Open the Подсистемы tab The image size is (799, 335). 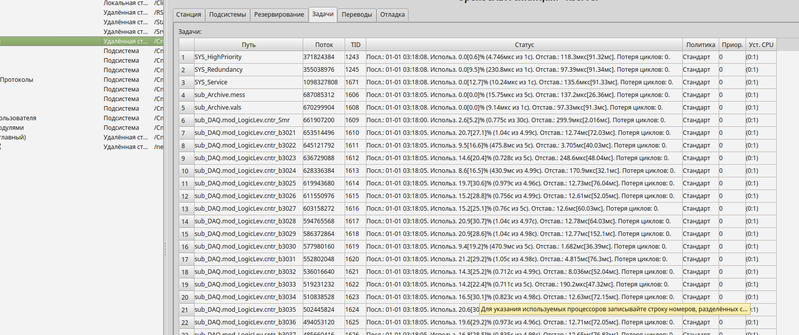[x=227, y=15]
